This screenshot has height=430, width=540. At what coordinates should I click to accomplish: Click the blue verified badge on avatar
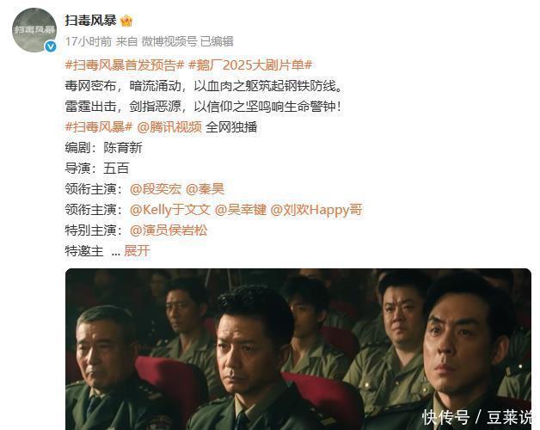51,46
